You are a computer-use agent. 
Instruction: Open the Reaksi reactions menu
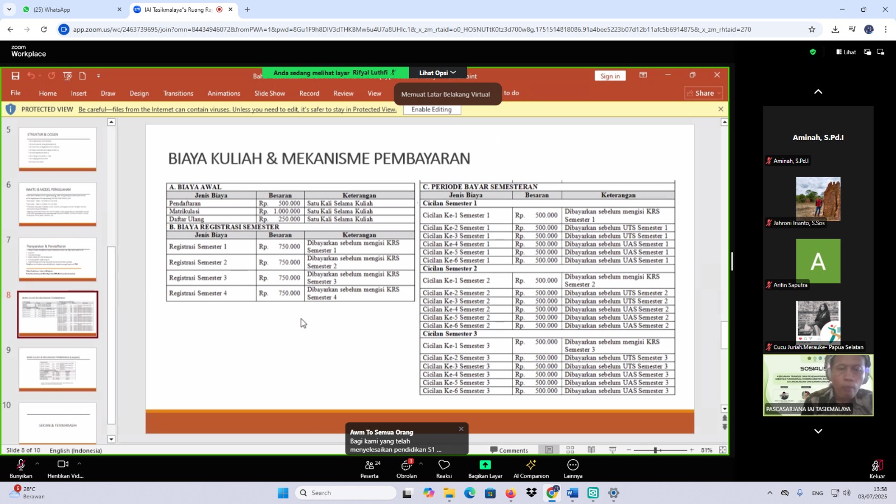point(444,469)
